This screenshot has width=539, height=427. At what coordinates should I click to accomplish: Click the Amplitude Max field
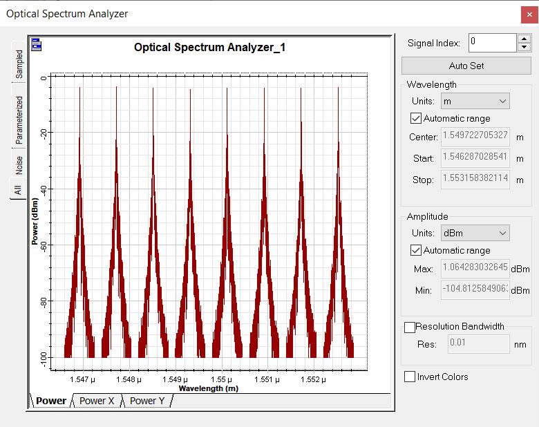475,269
